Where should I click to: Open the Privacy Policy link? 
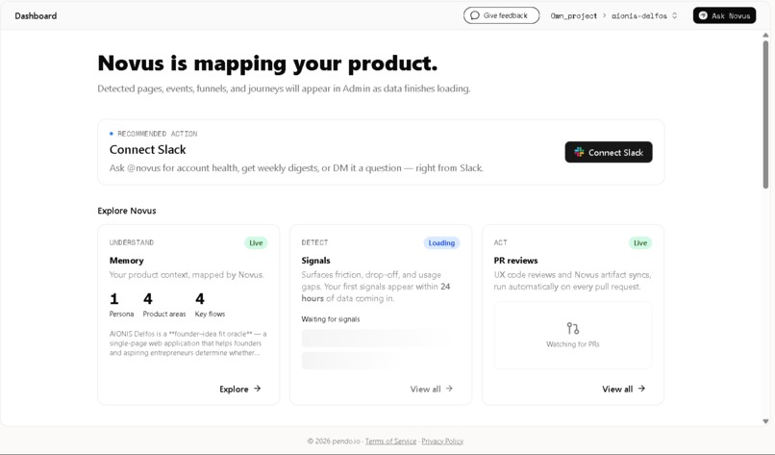coord(442,442)
